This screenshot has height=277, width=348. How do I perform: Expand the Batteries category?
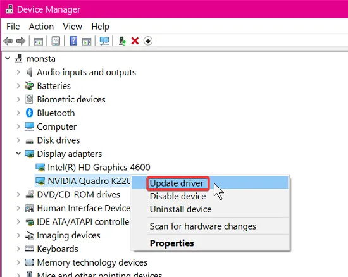pyautogui.click(x=18, y=86)
